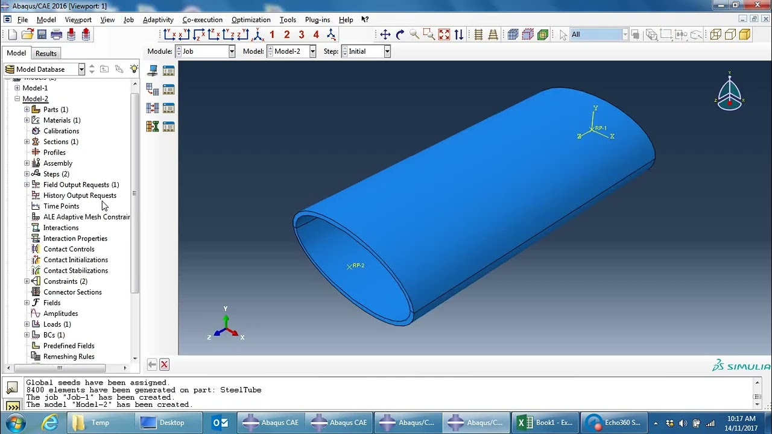
Task: Apply the isometric view icon
Action: click(x=258, y=35)
